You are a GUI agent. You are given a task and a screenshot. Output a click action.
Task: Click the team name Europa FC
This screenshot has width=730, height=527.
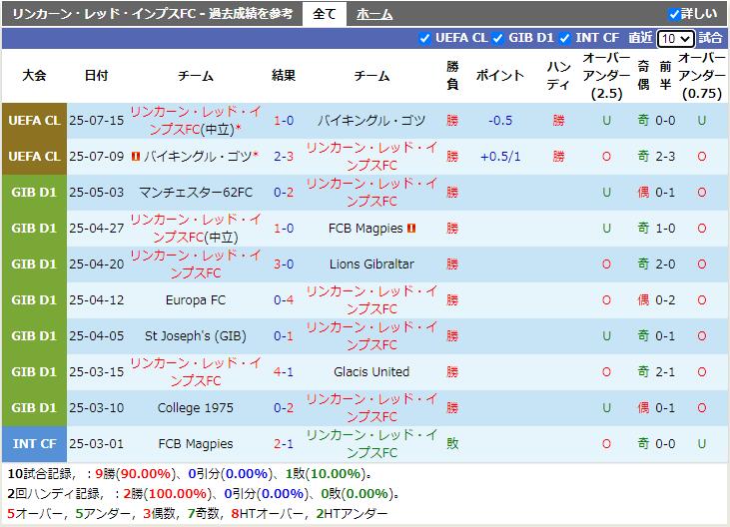click(196, 300)
